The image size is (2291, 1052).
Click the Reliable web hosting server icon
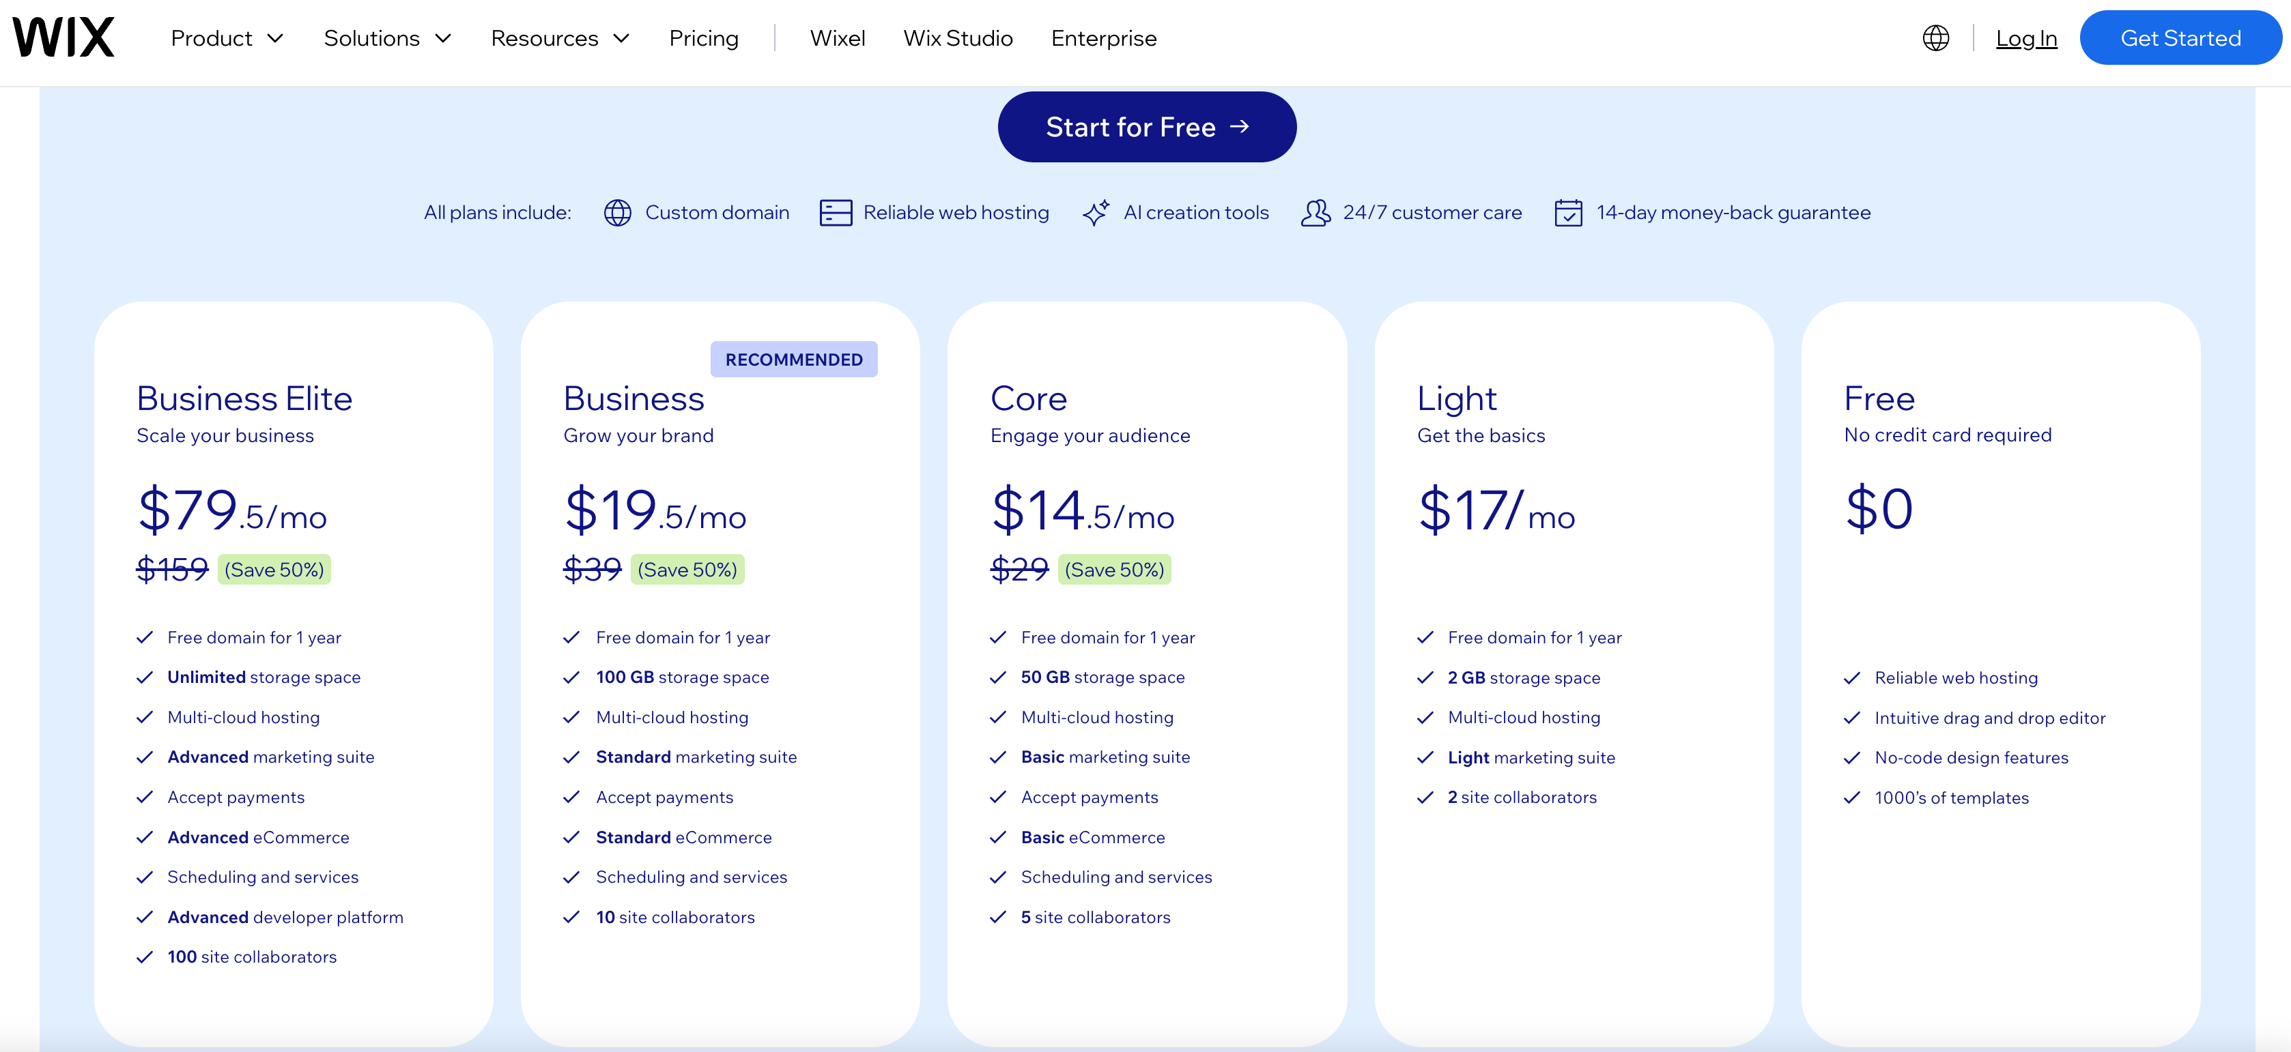[x=835, y=214]
